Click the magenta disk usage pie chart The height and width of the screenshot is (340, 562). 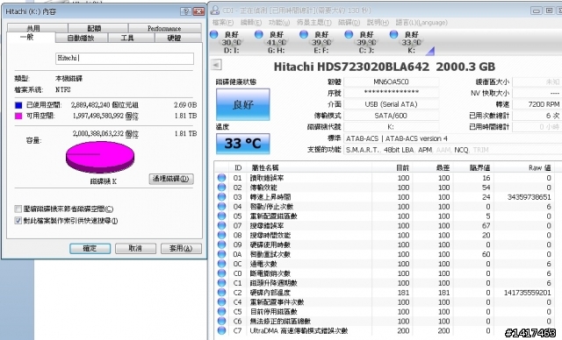[100, 157]
